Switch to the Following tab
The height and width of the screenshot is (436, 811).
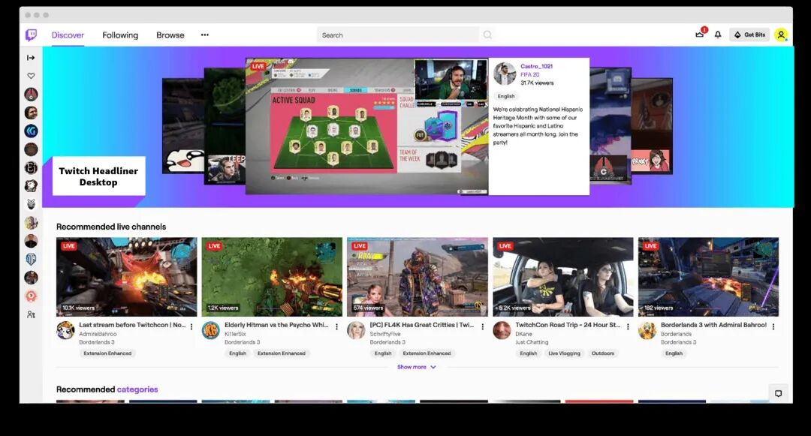click(120, 35)
